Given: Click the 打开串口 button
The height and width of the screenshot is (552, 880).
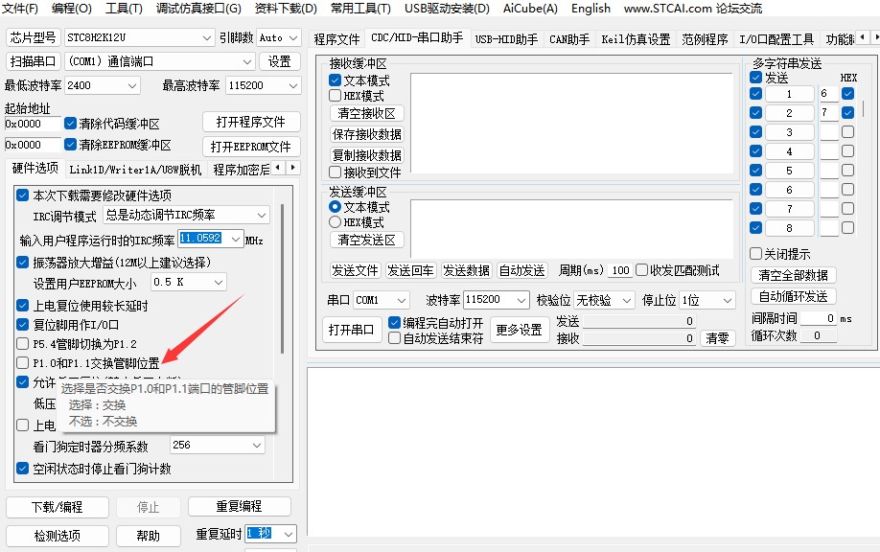Looking at the screenshot, I should click(x=351, y=330).
